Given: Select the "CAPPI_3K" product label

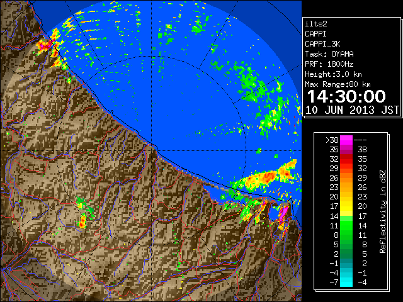Looking at the screenshot, I should (322, 44).
